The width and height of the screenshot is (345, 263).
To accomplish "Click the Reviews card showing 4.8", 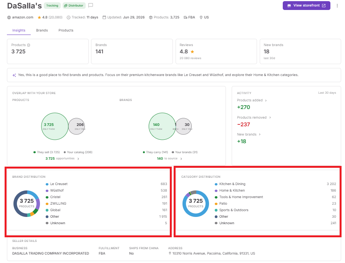I will (x=216, y=51).
